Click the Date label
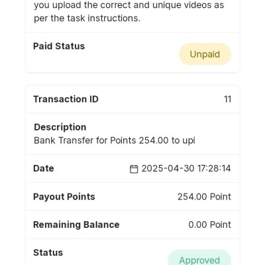The width and height of the screenshot is (265, 265). [x=44, y=168]
